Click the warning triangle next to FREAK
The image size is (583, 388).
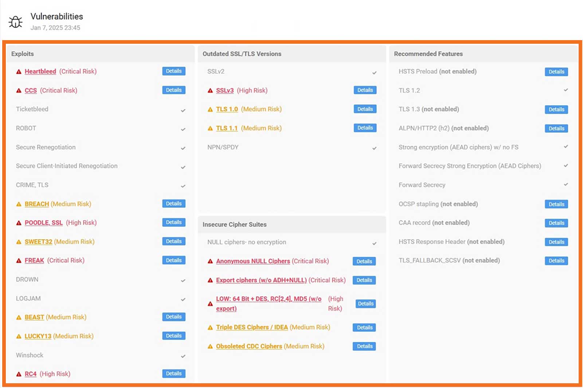pos(18,260)
